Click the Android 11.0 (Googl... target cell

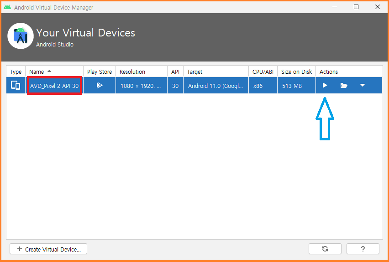coord(216,86)
